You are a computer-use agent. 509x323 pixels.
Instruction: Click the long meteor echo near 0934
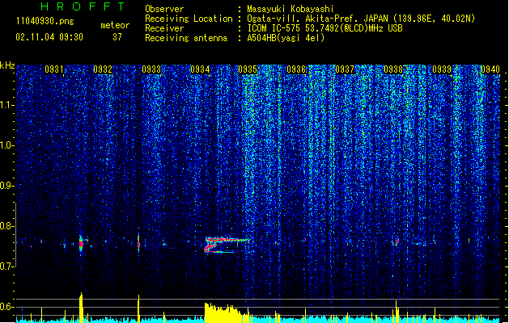tap(227, 245)
